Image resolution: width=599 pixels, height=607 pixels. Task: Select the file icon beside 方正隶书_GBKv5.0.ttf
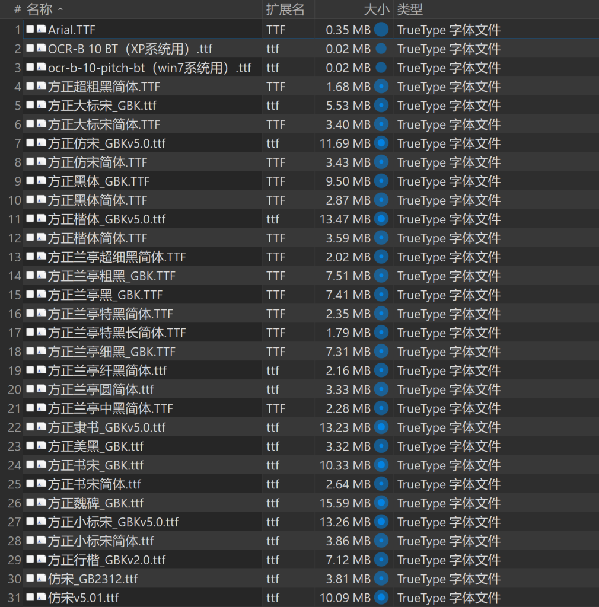42,427
